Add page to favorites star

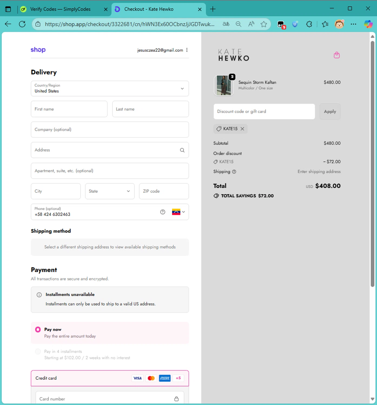pos(264,24)
